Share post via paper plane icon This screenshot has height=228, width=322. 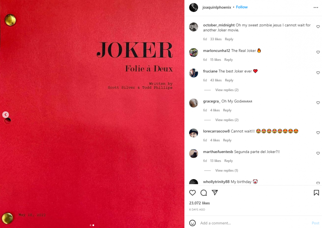[215, 192]
